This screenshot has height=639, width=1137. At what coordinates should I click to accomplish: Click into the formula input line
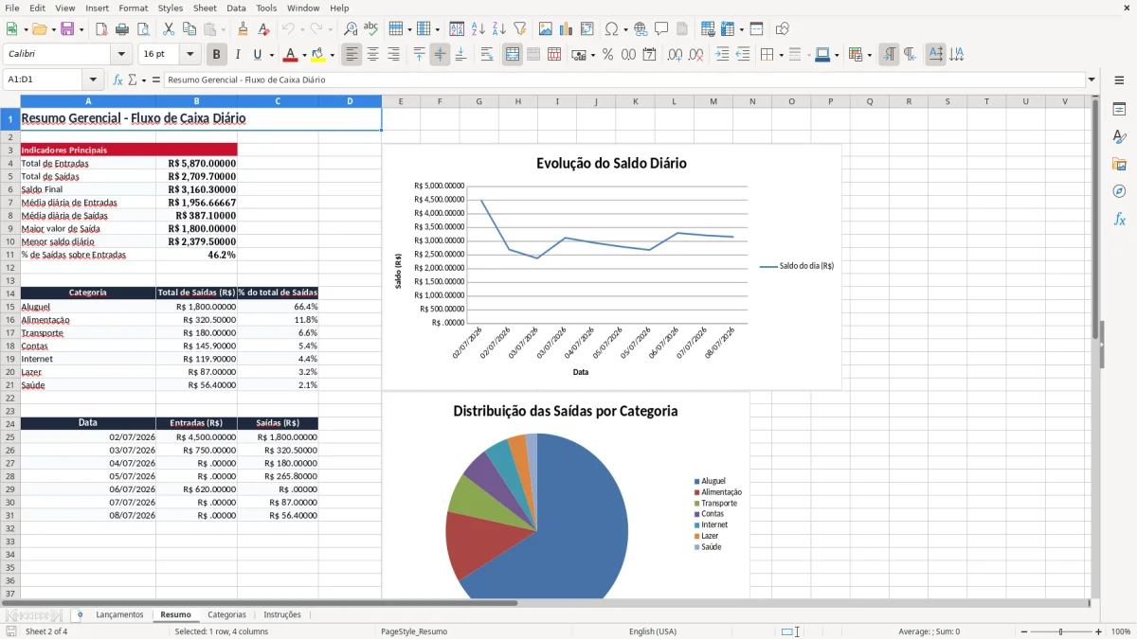pos(624,80)
